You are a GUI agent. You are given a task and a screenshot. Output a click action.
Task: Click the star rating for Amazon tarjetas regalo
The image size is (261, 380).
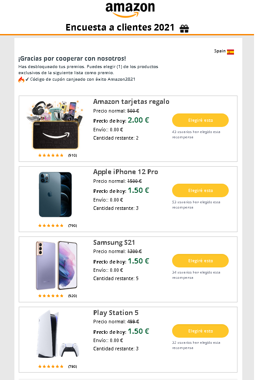tap(51, 155)
